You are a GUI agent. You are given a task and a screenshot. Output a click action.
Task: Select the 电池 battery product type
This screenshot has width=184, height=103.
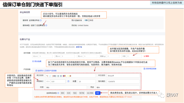[x=75, y=93]
